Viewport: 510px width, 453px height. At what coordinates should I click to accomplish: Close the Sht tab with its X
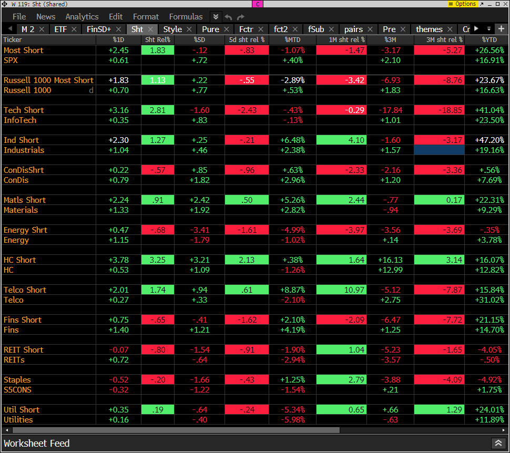coord(150,29)
